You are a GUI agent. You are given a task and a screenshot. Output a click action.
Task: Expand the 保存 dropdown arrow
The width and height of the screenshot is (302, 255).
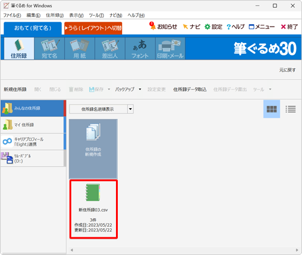pos(109,89)
